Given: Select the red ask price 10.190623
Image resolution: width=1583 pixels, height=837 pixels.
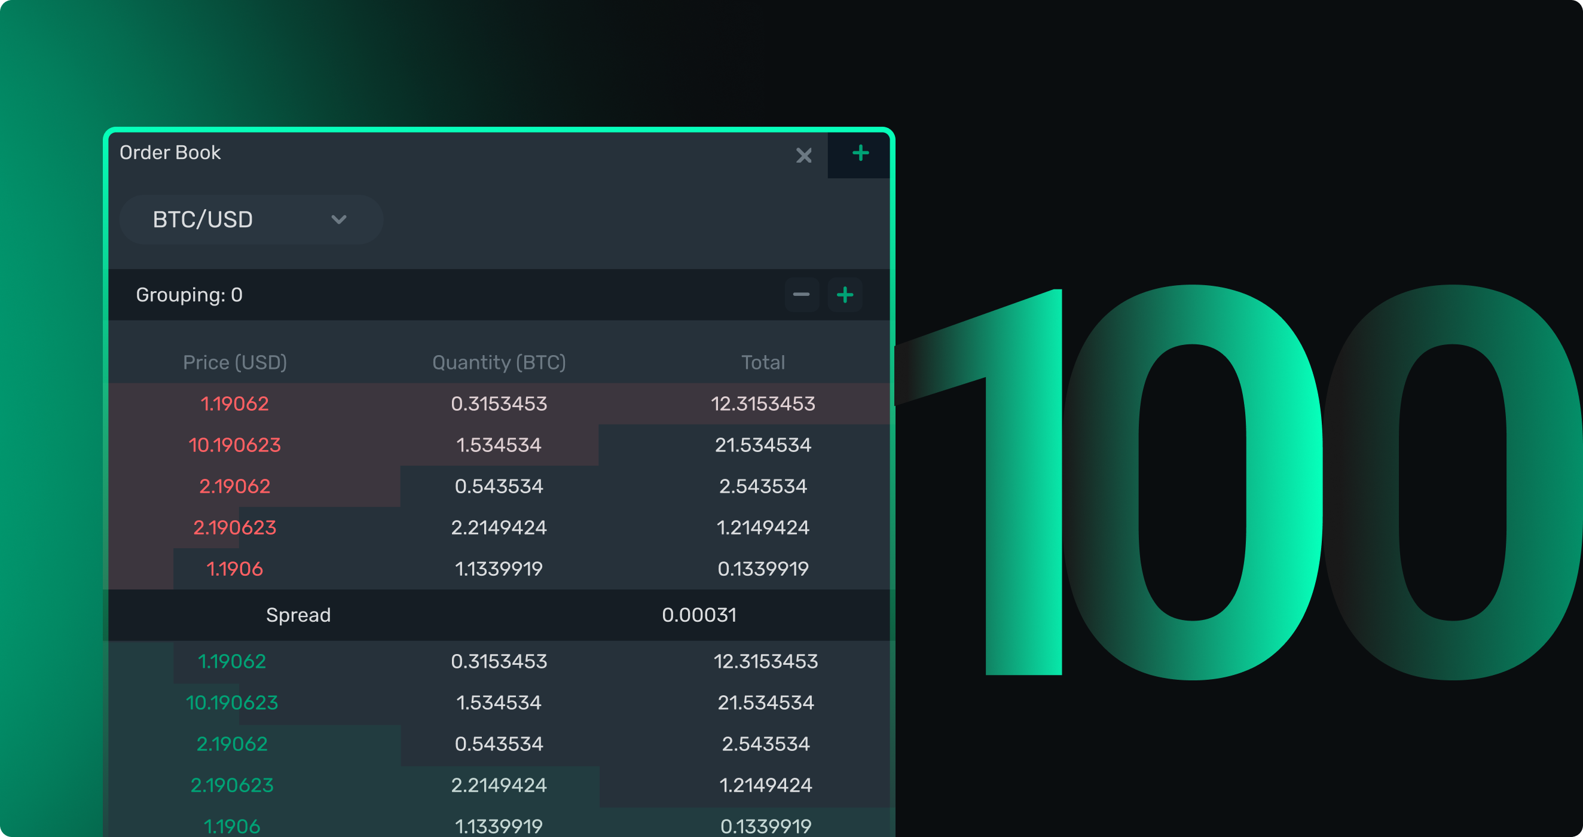Looking at the screenshot, I should 235,444.
